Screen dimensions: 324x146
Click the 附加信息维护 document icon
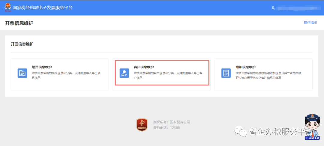(x=226, y=73)
